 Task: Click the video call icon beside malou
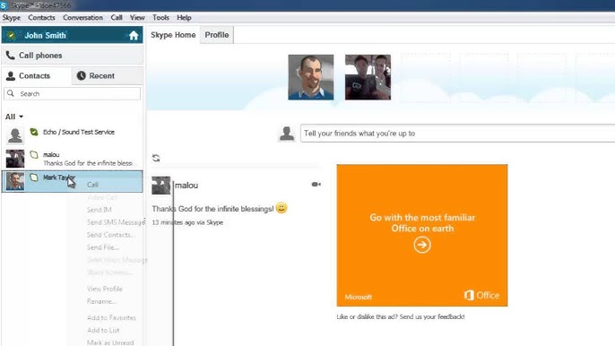[x=316, y=185]
